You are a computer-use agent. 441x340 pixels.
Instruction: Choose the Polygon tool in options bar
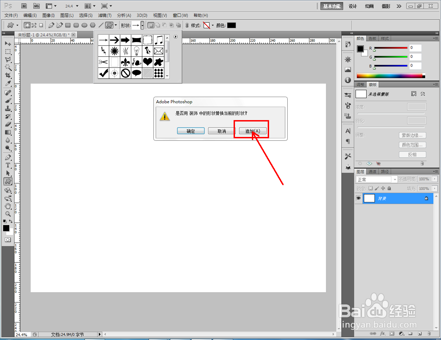pos(93,25)
